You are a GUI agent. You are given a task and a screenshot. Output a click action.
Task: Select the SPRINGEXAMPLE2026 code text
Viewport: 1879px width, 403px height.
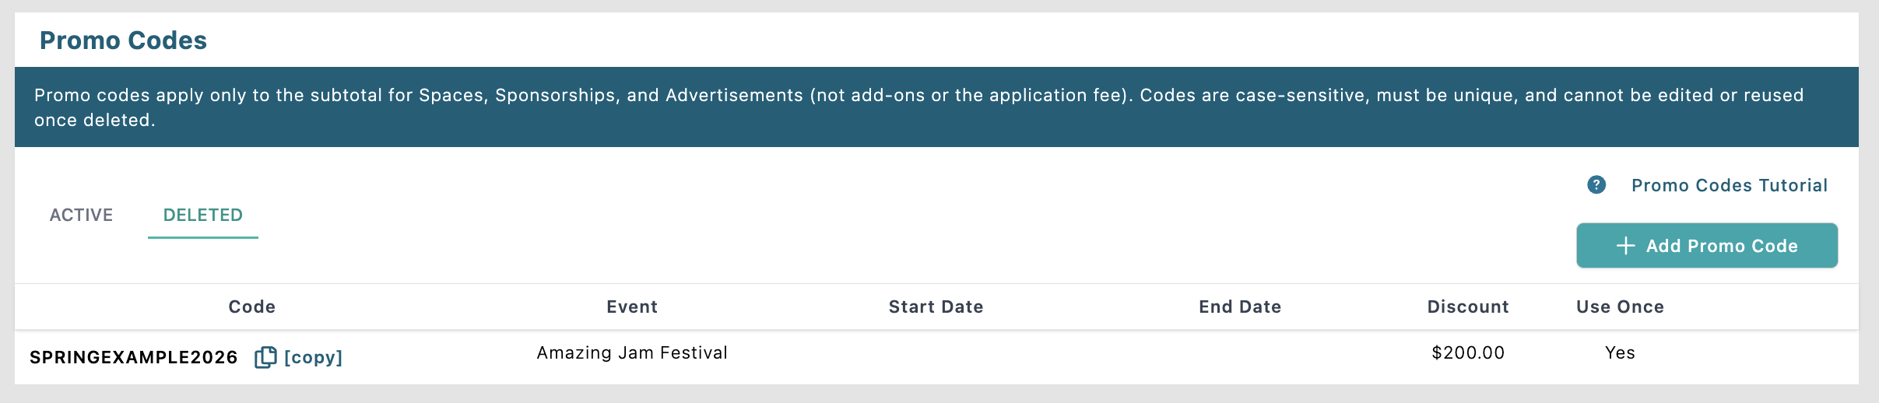[133, 357]
